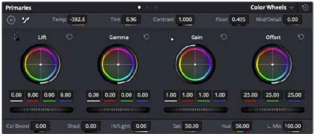Switch to the third Primaries page dot
The width and height of the screenshot is (314, 134).
[x=156, y=7]
